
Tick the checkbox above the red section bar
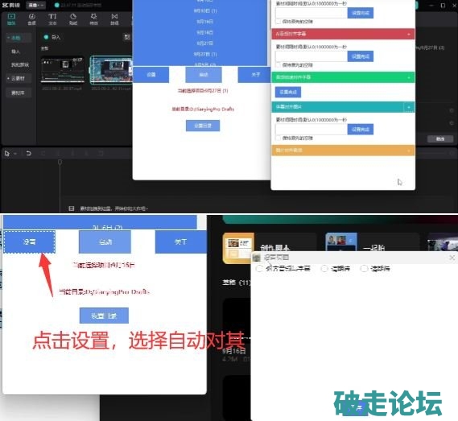[278, 22]
